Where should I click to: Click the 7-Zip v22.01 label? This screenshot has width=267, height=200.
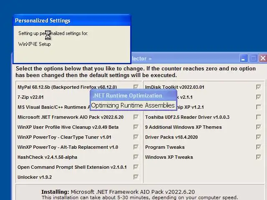pyautogui.click(x=30, y=97)
